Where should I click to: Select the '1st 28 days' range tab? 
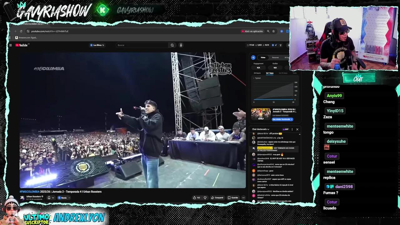coord(283,73)
